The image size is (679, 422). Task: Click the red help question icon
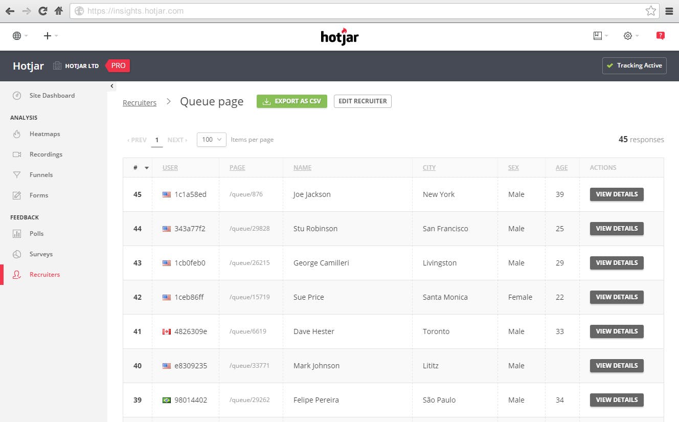pos(660,36)
